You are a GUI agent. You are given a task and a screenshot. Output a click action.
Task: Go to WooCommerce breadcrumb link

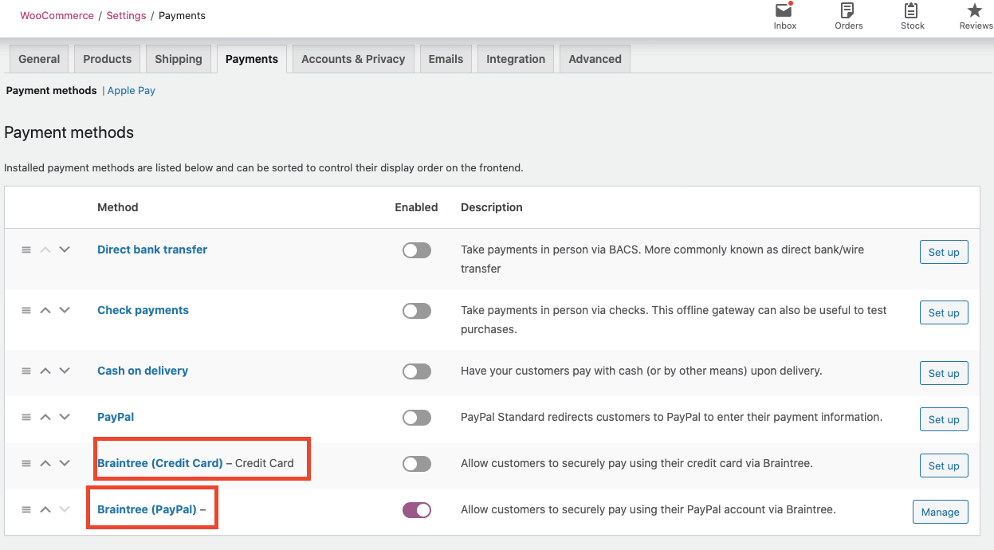click(57, 15)
